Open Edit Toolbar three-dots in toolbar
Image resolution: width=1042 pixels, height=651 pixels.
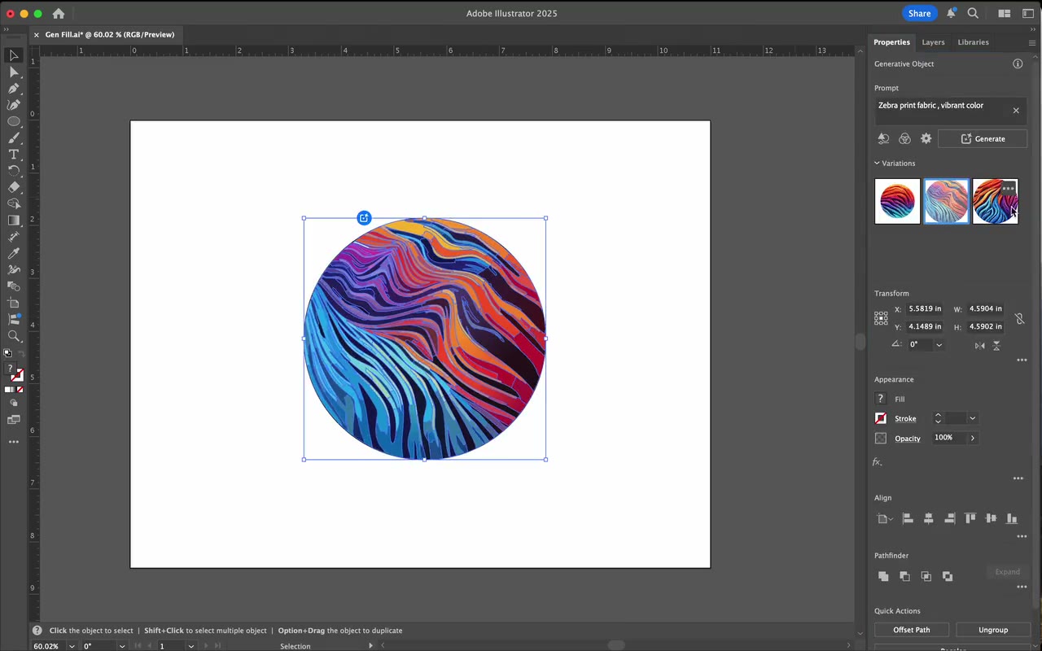(x=14, y=442)
